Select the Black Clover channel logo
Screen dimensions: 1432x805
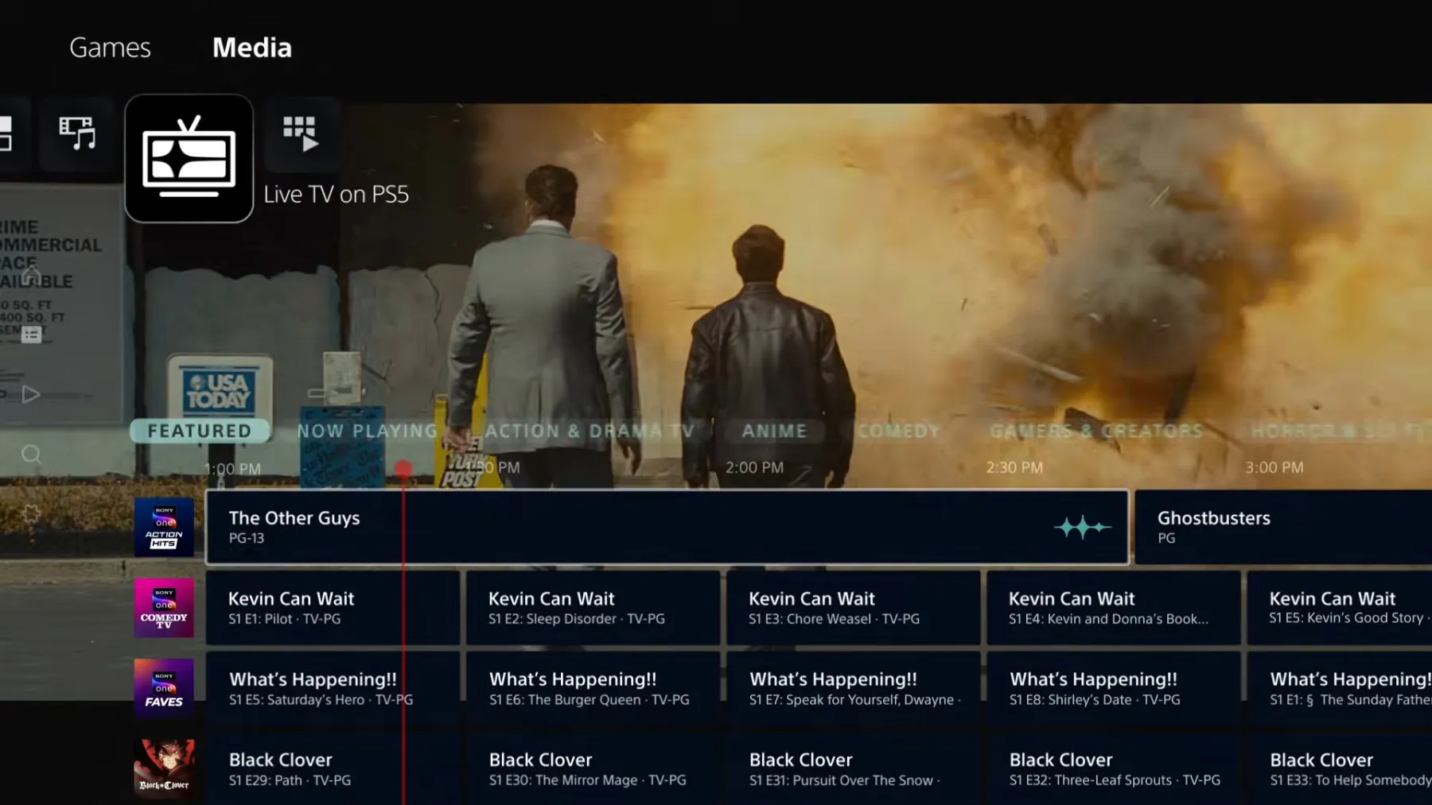164,769
